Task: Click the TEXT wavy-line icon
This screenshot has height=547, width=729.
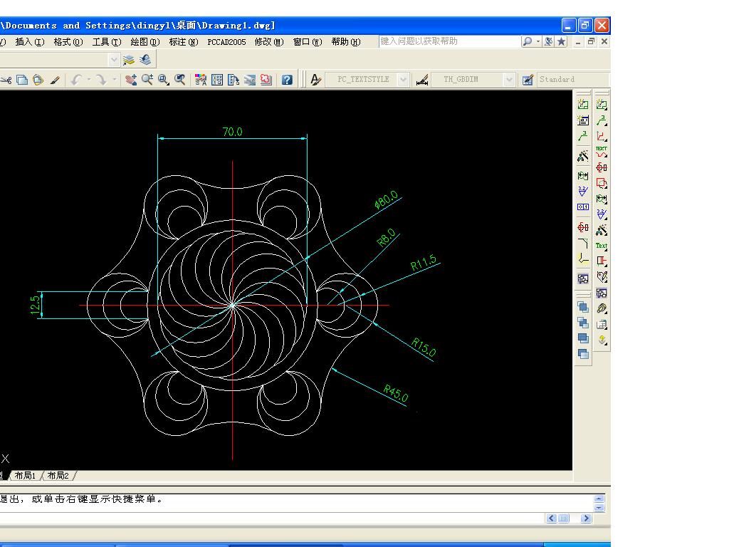Action: point(602,152)
